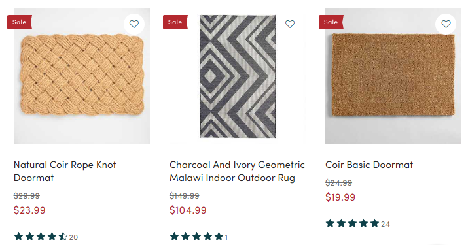The height and width of the screenshot is (245, 466).
Task: Open Coir Basic Doormat title link
Action: 369,165
